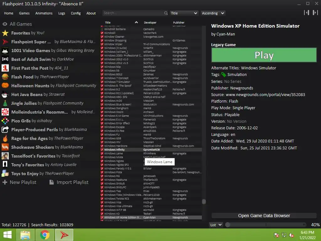This screenshot has width=321, height=241.
Task: Click the Rage for the Ages flame icon
Action: coord(5,138)
